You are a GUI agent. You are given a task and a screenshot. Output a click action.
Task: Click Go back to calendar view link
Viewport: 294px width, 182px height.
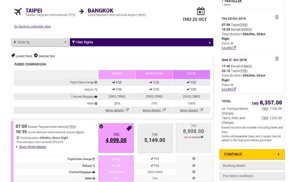point(32,26)
